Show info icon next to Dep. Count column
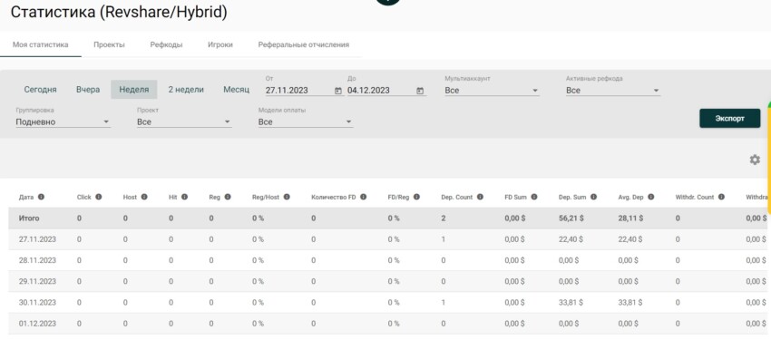This screenshot has width=771, height=340. pos(480,197)
